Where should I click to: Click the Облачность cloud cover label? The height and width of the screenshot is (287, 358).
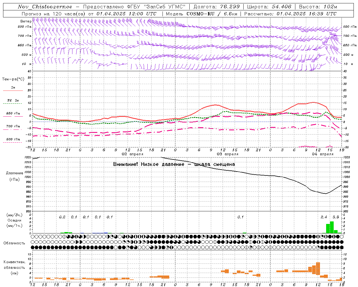[14, 243]
